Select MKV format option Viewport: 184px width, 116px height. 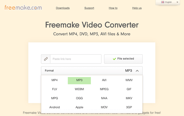[129, 98]
